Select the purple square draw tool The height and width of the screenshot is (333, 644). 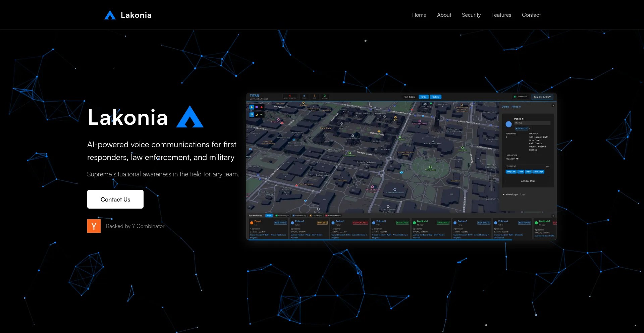[x=257, y=107]
